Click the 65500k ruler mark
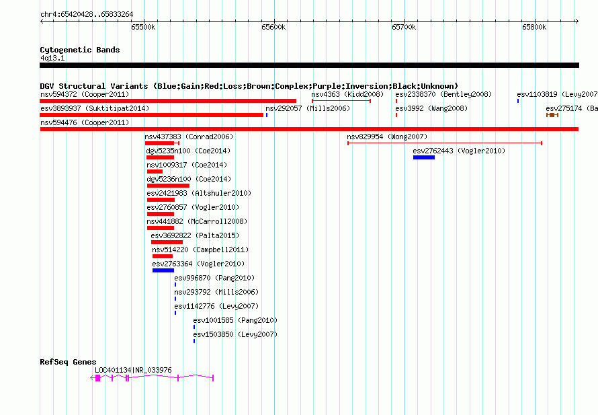598x415 pixels. coord(143,27)
